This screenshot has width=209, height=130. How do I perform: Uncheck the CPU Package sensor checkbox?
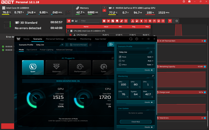(x=71, y=35)
